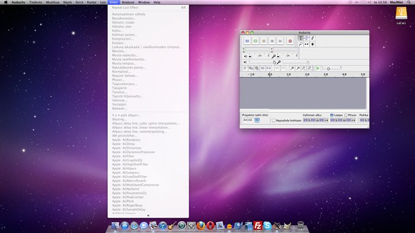The image size is (415, 233).
Task: Click the Fit Project zoom icon
Action: (x=309, y=69)
